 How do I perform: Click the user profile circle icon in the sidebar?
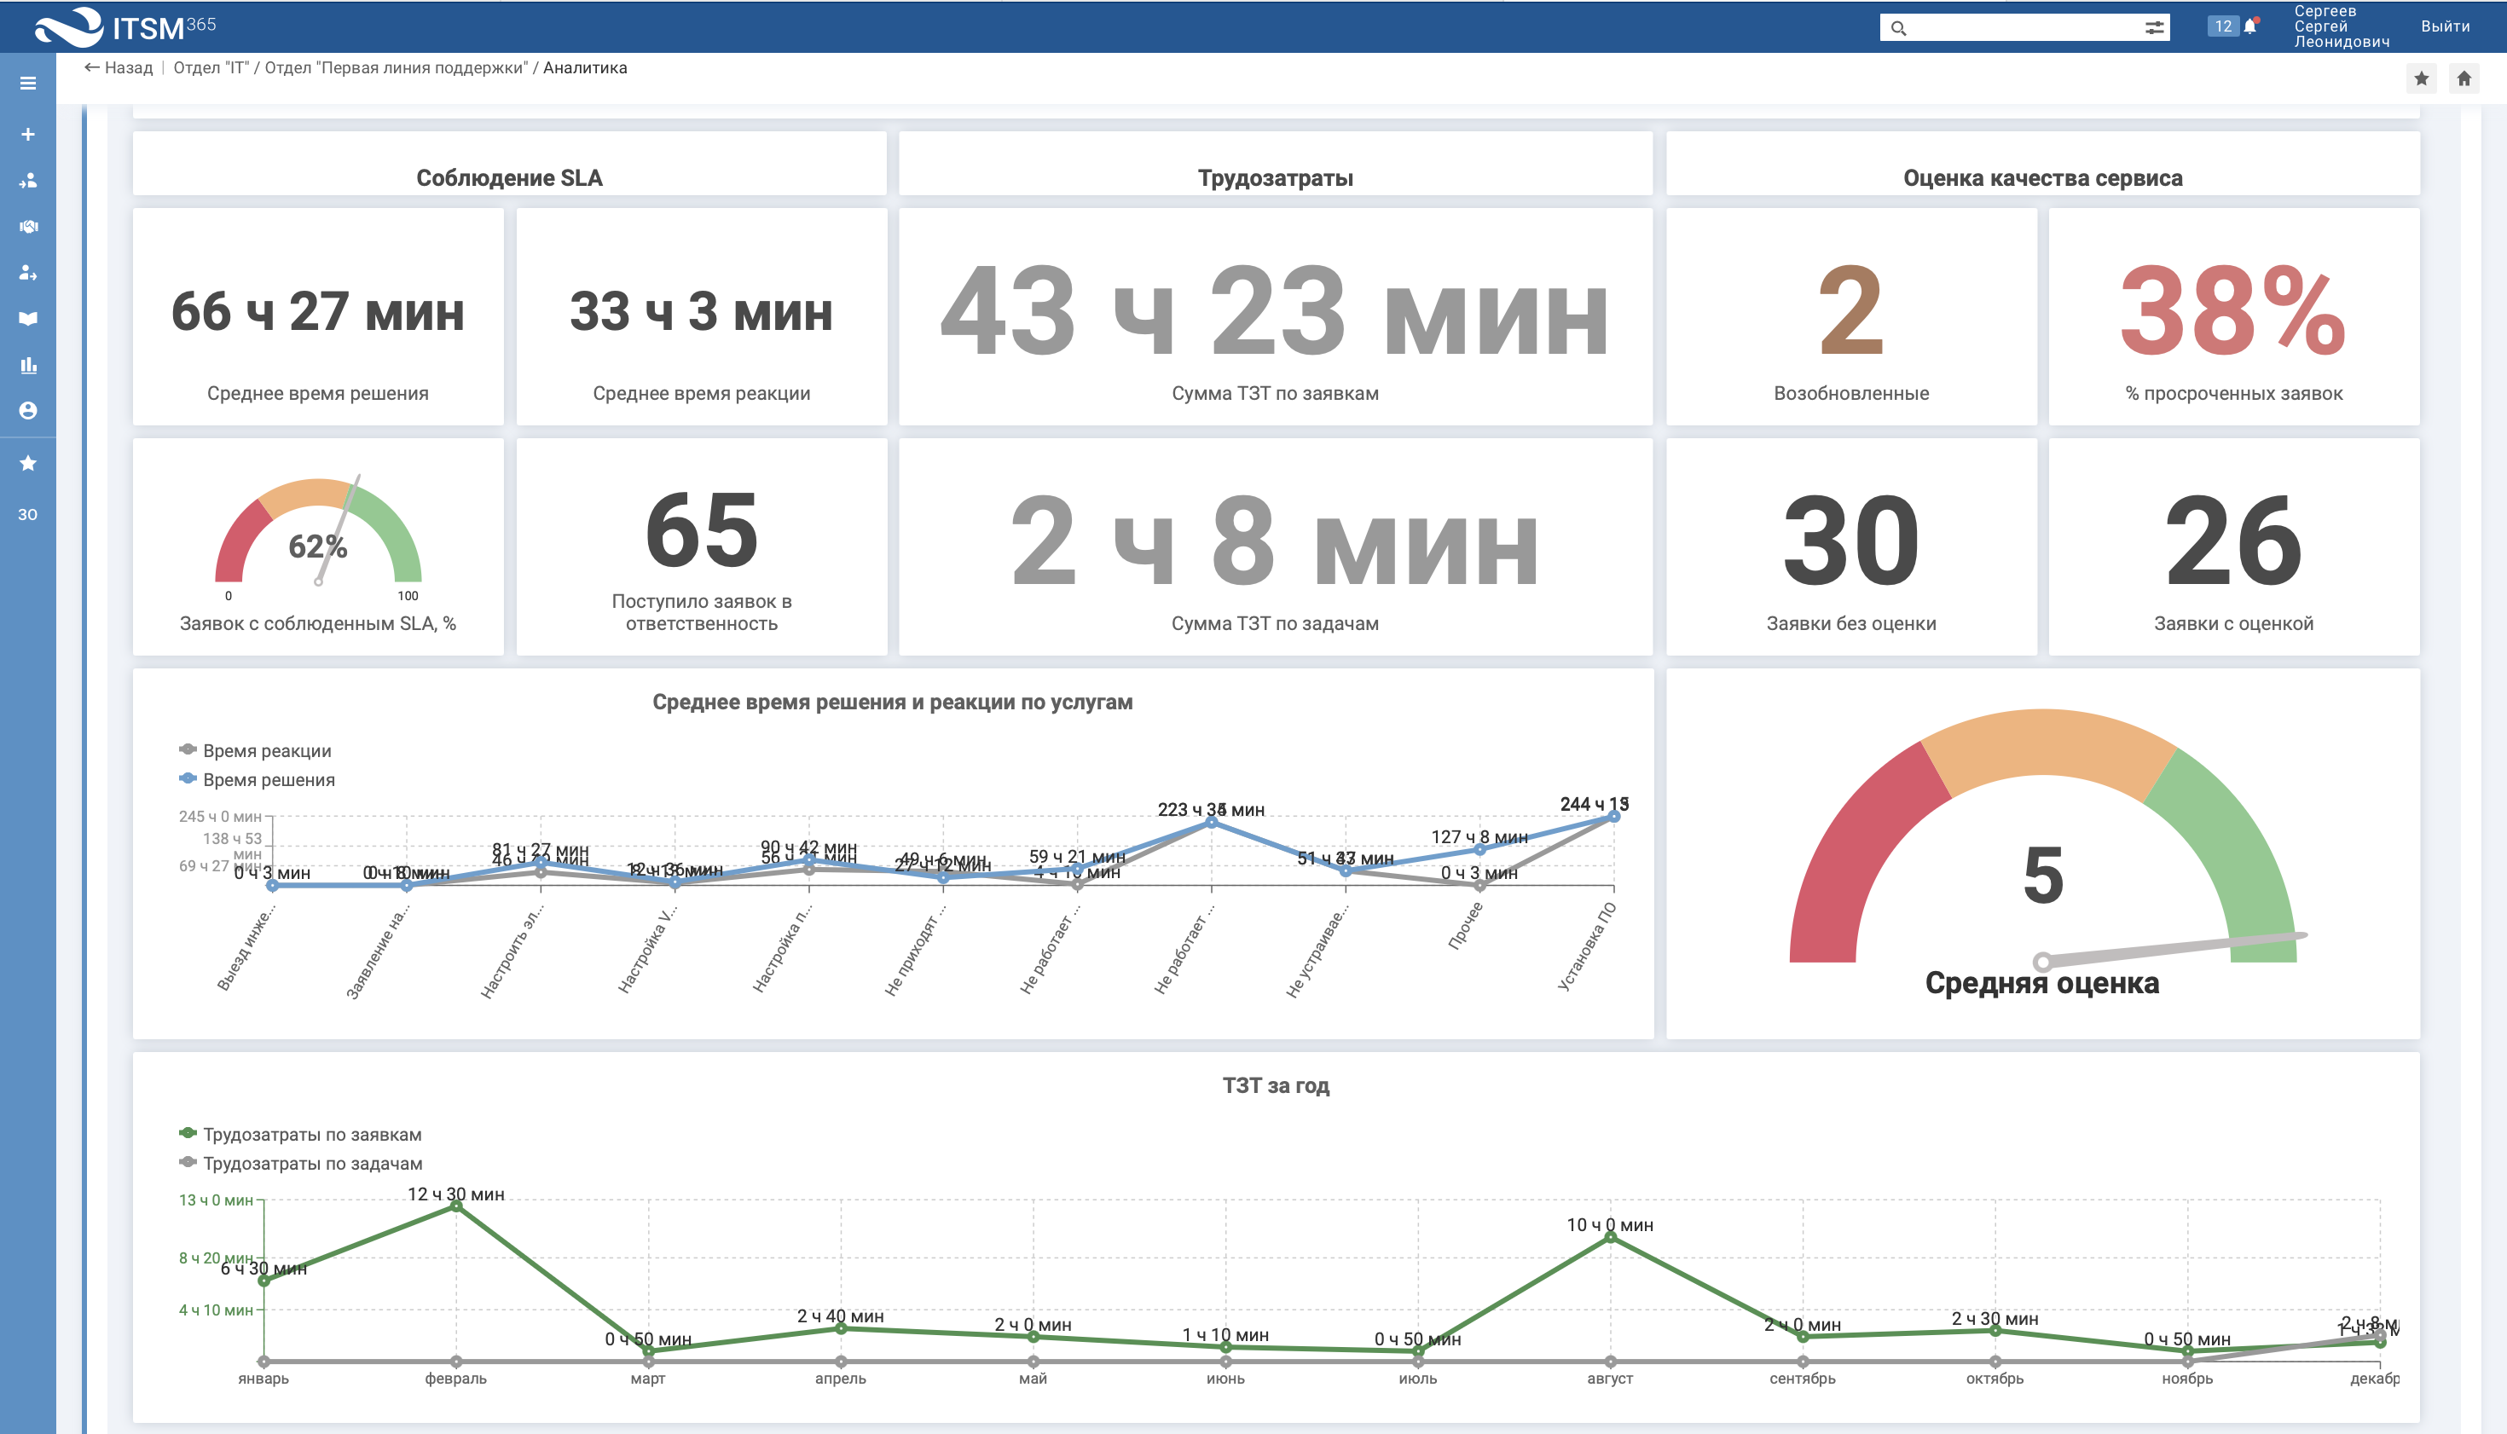27,411
